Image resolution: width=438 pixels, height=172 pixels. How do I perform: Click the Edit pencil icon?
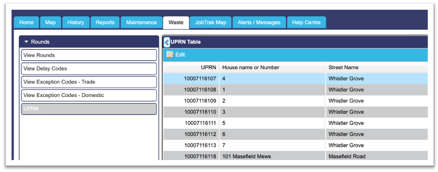click(x=170, y=55)
